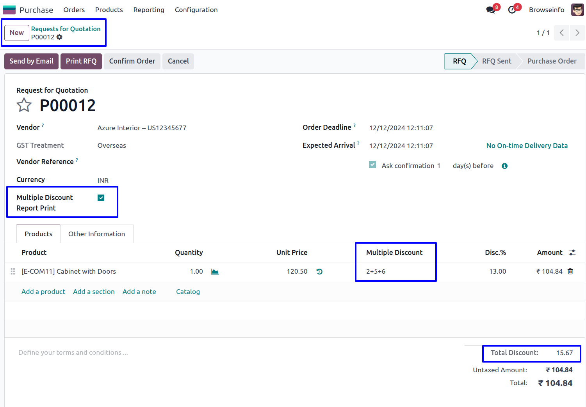Click the drag handle of the product row
The width and height of the screenshot is (586, 407).
pos(13,271)
